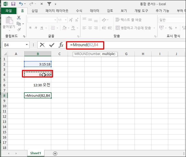Switch to the 수식 tab

pos(79,11)
